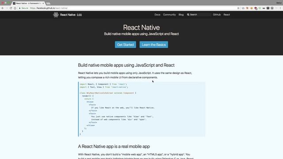Open the Chrome three-dot menu
The height and width of the screenshot is (159, 283).
click(x=280, y=8)
